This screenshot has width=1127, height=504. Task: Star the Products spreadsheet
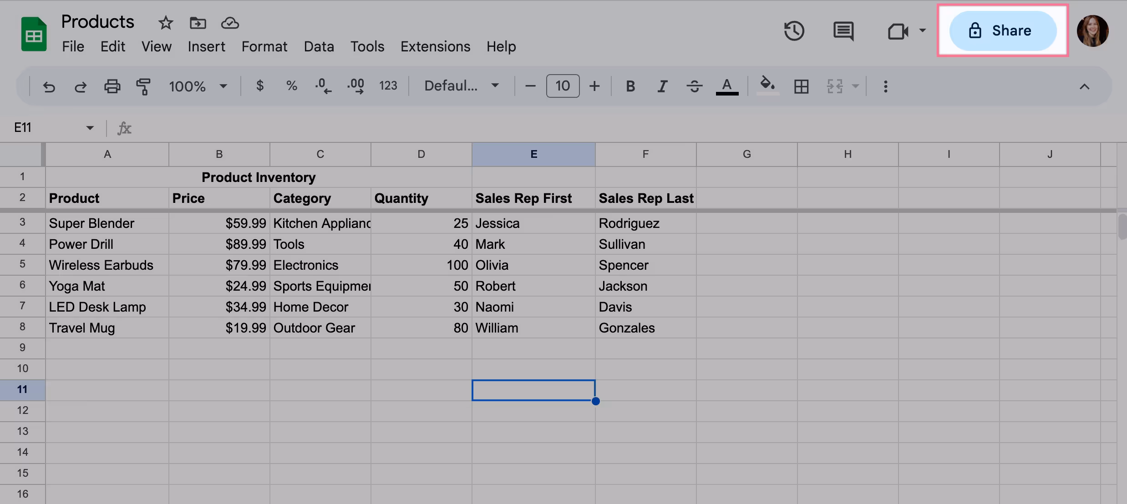tap(166, 23)
